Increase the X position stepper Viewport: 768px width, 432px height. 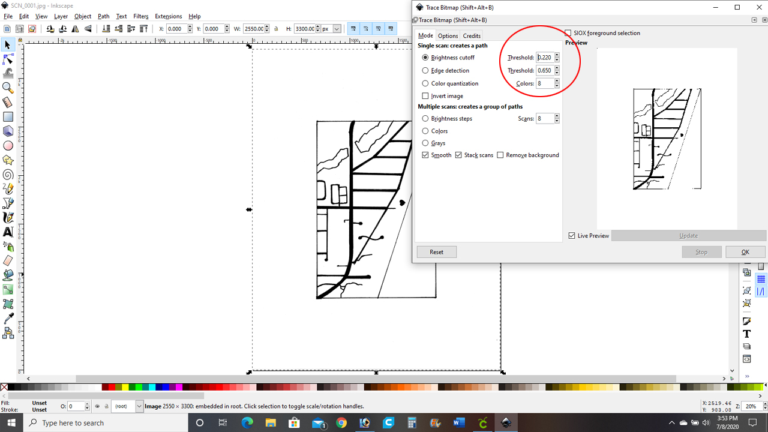pyautogui.click(x=190, y=26)
